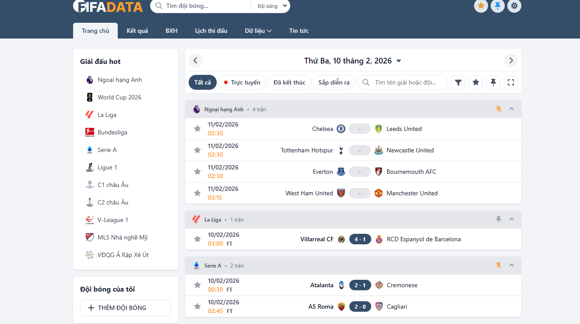Star the AS Roma vs Cagliari match
The image size is (580, 324).
[197, 306]
